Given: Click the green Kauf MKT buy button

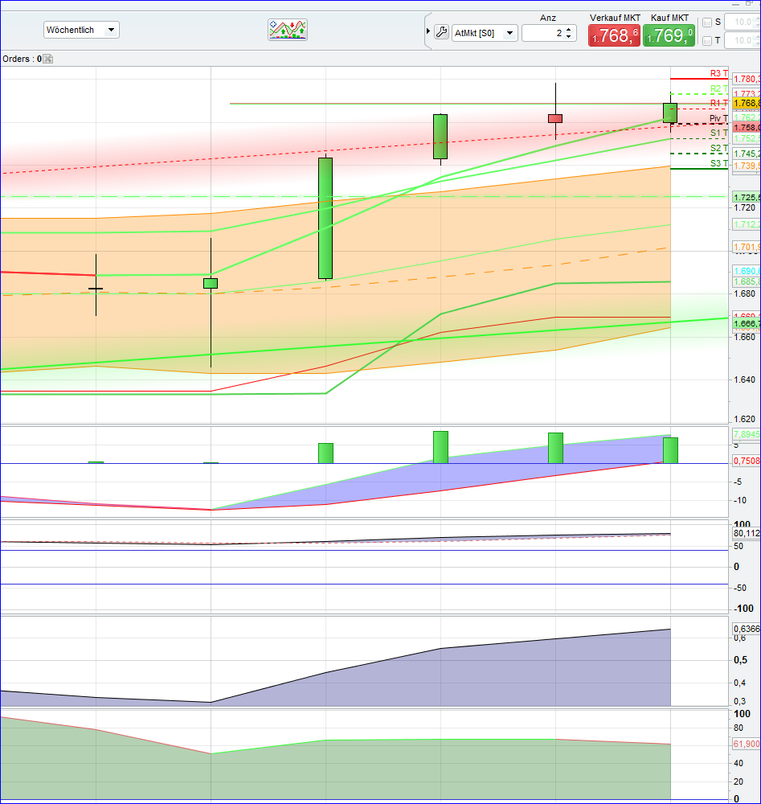Looking at the screenshot, I should pyautogui.click(x=669, y=35).
